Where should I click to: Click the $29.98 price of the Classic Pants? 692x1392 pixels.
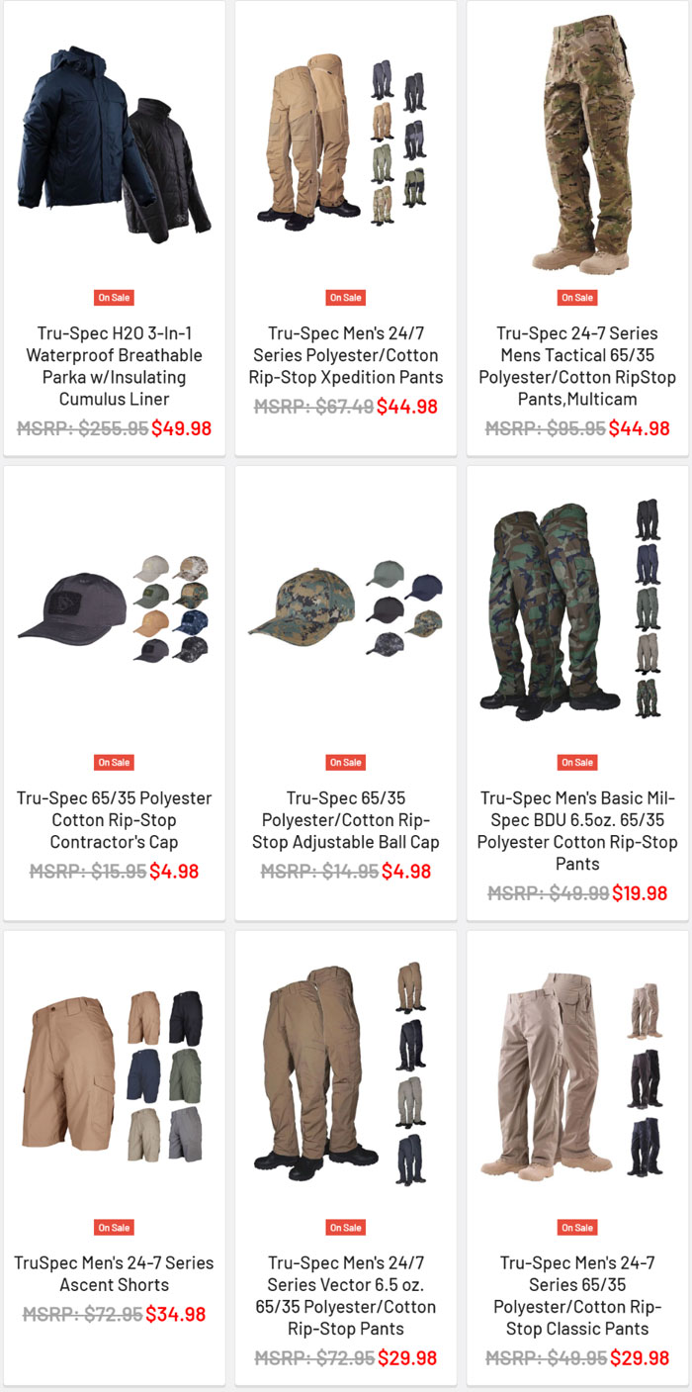coord(640,1358)
